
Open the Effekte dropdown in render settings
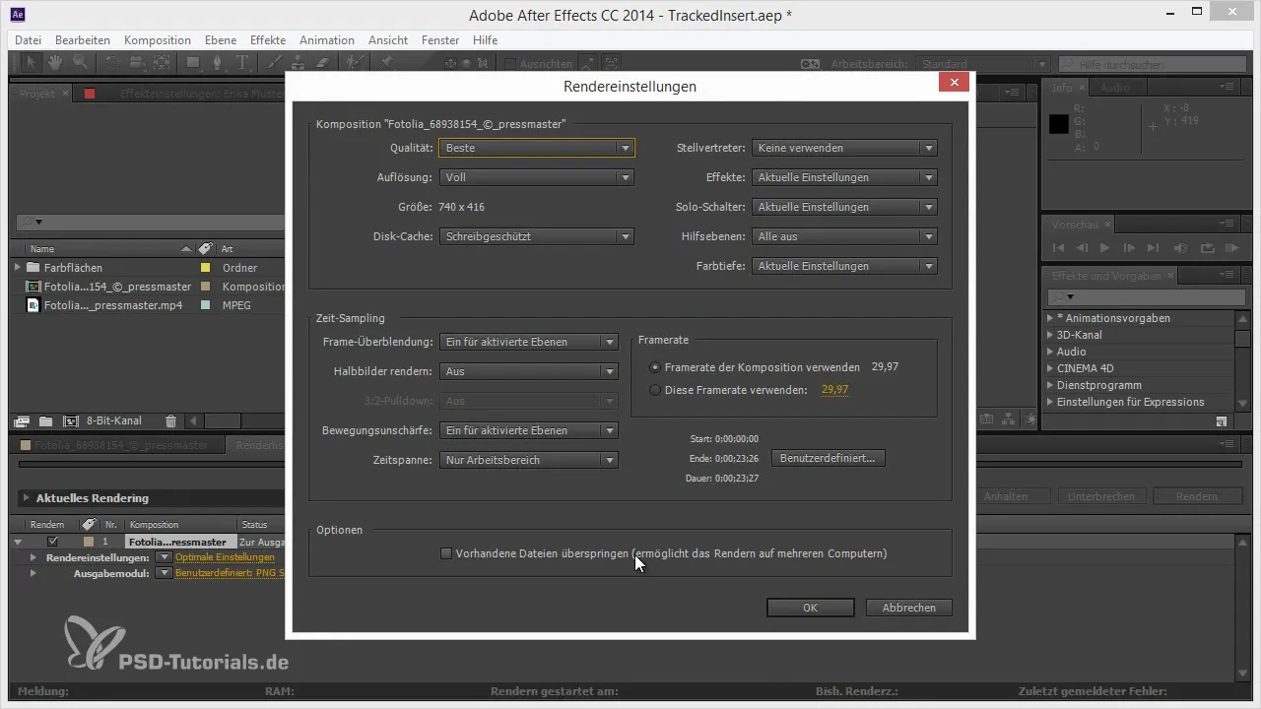tap(844, 177)
